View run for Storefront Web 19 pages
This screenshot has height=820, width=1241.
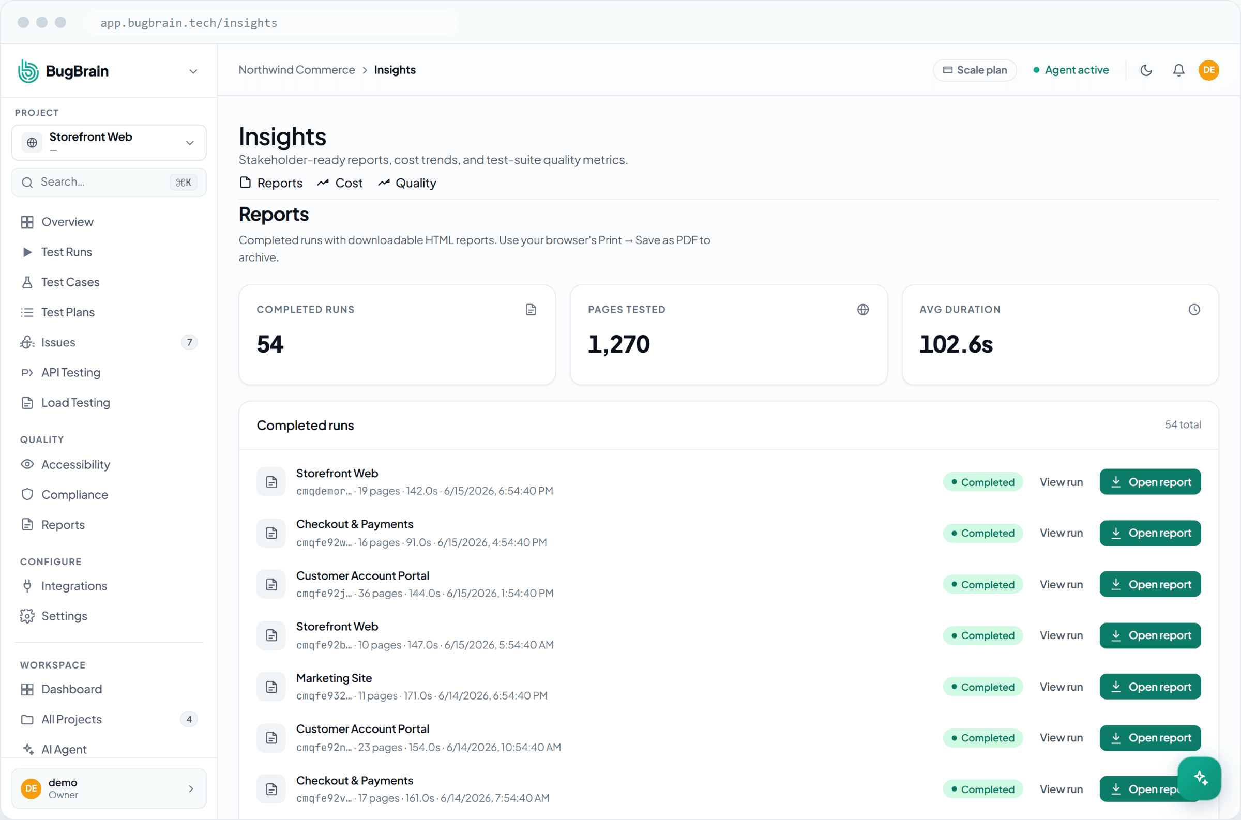coord(1061,482)
